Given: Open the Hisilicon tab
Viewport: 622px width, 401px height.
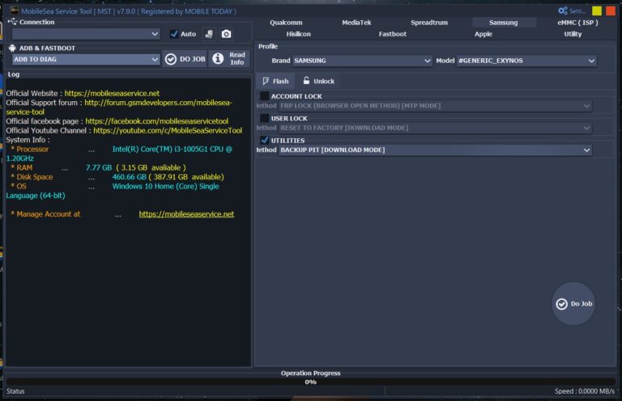Looking at the screenshot, I should point(298,34).
